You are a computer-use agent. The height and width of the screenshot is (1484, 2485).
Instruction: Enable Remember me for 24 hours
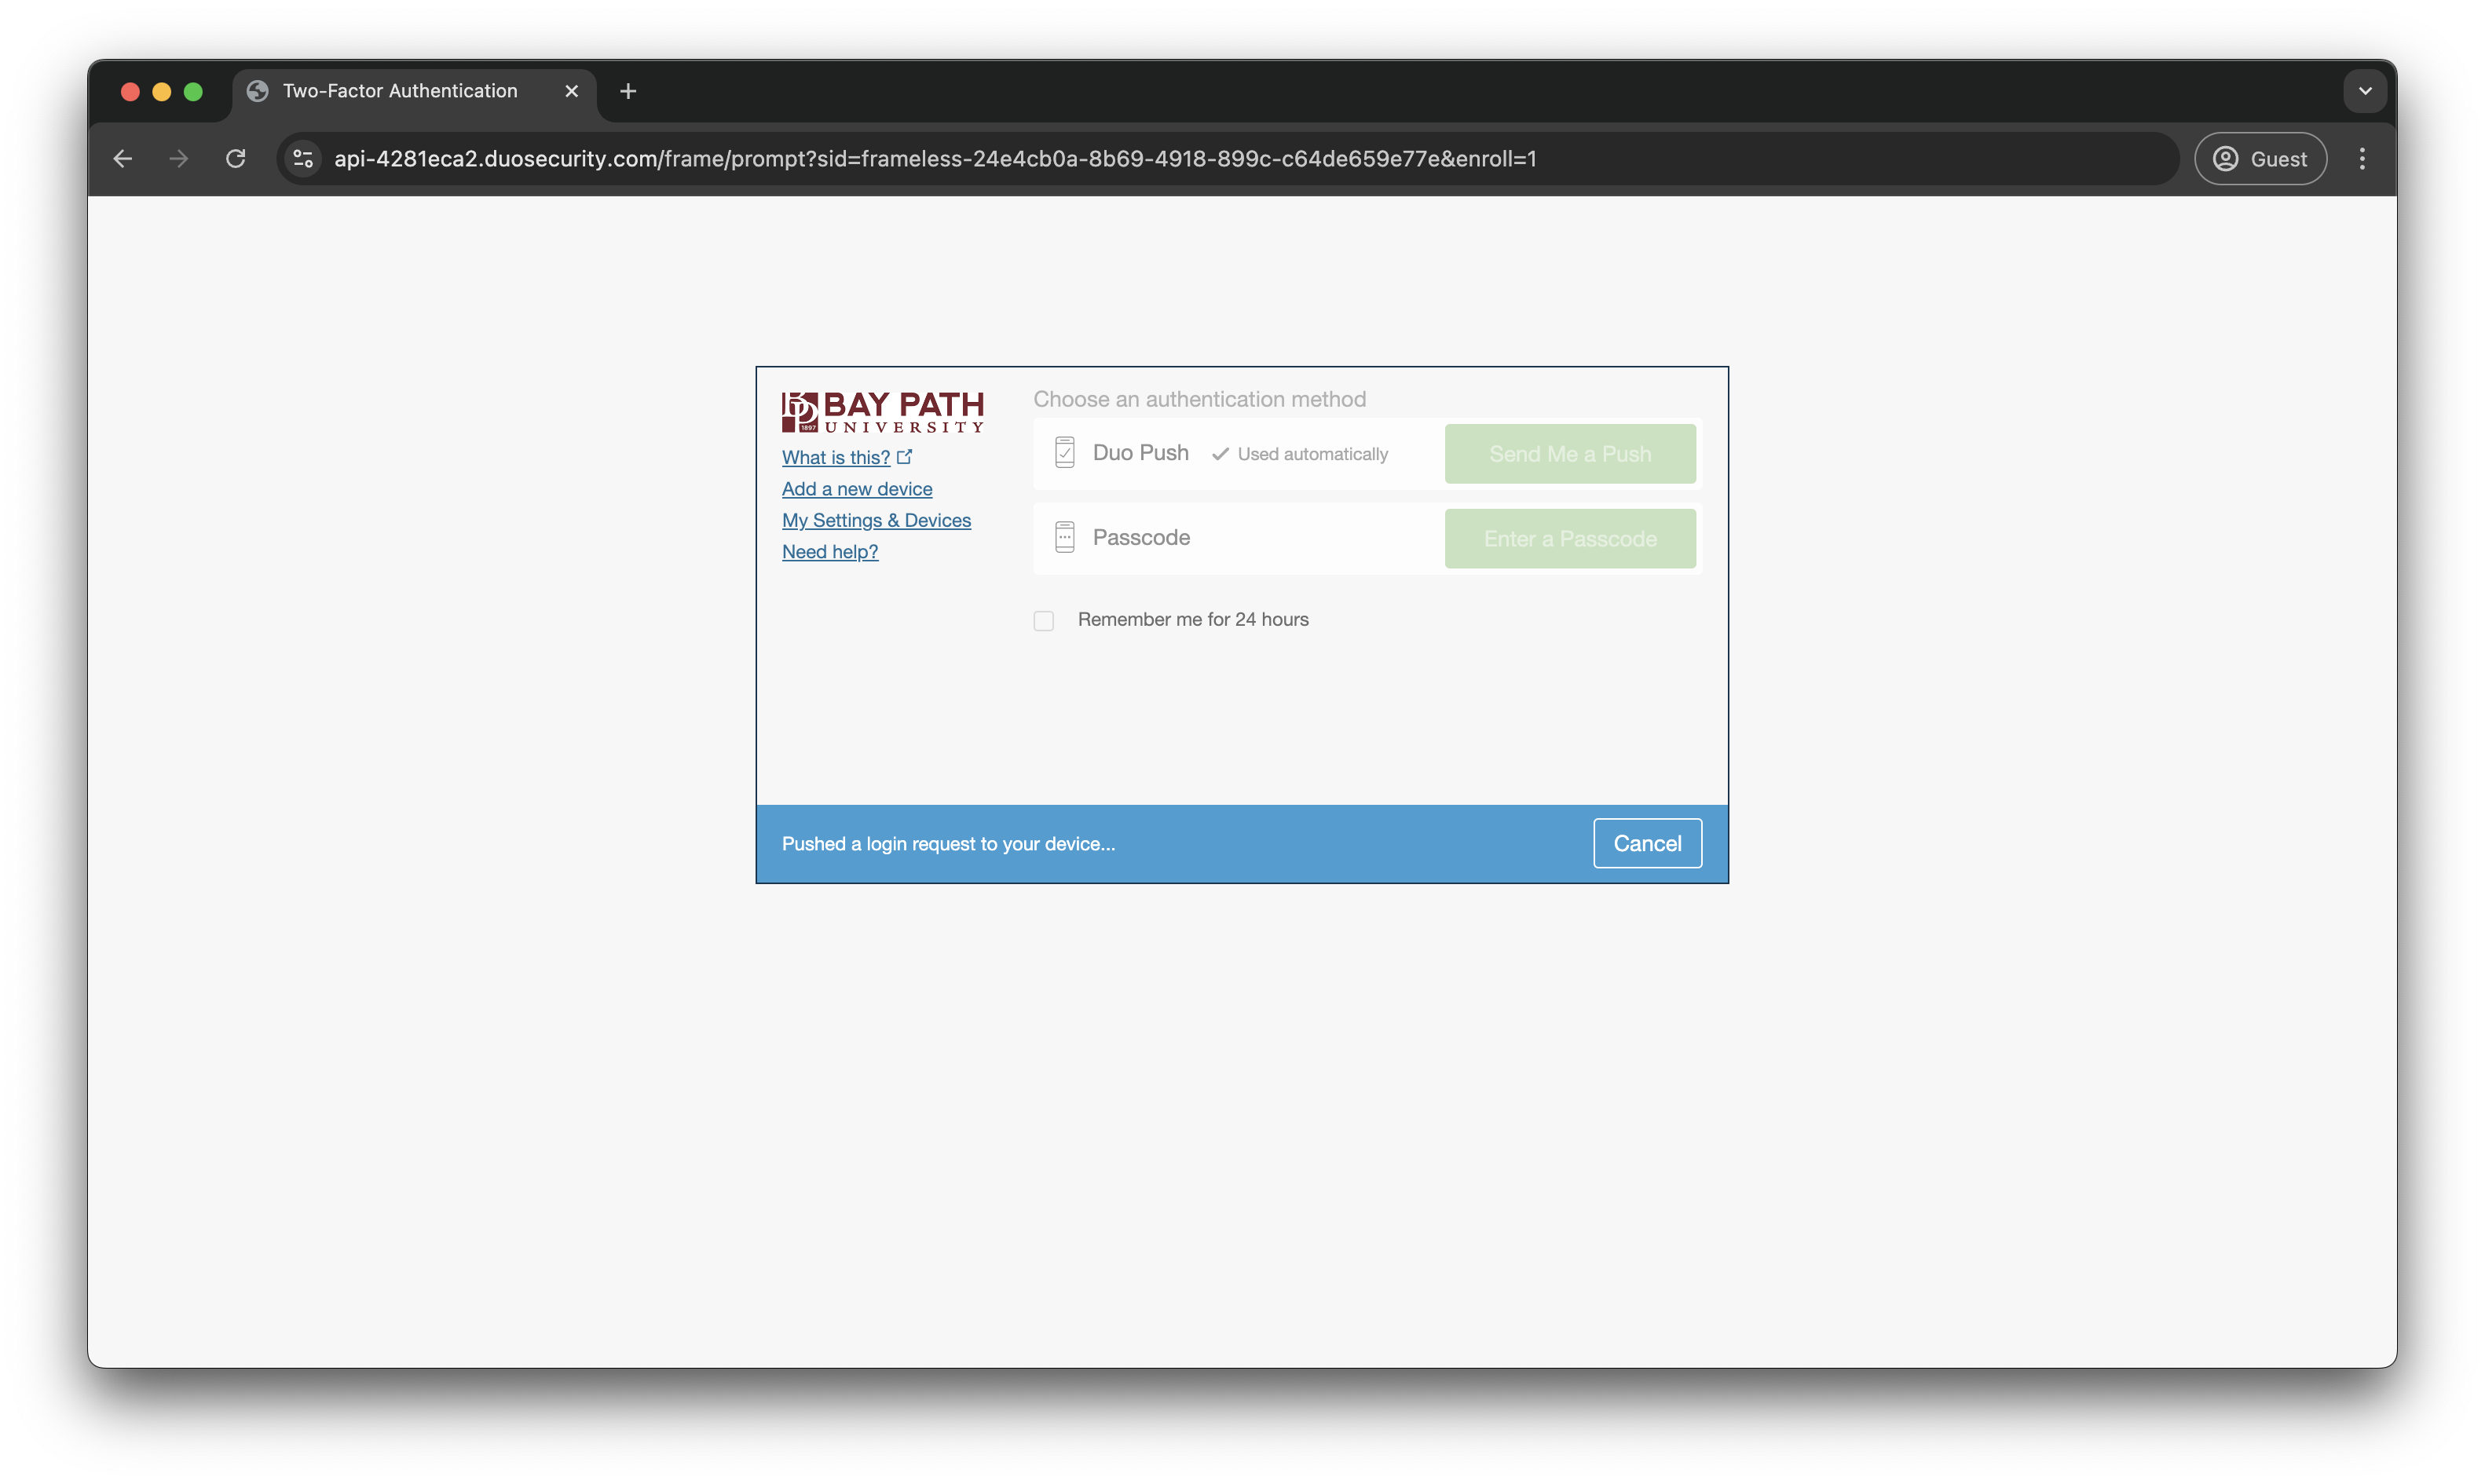(x=1043, y=621)
